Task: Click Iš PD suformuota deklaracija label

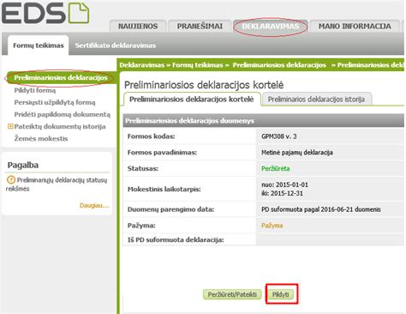Action: coord(176,239)
